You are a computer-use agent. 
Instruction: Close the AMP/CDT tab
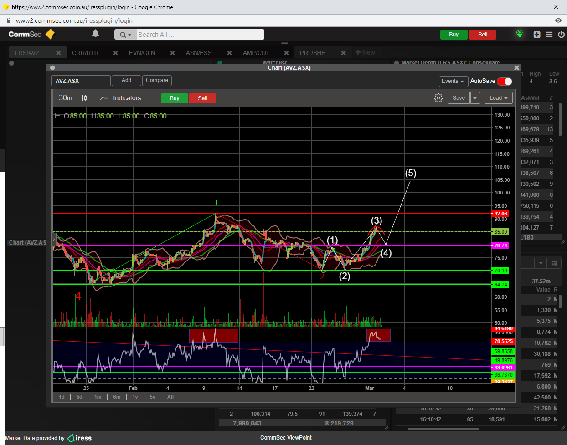pos(286,53)
